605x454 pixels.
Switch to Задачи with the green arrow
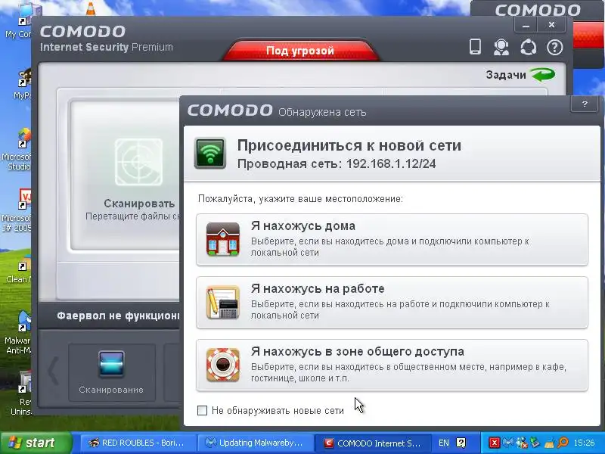(520, 74)
